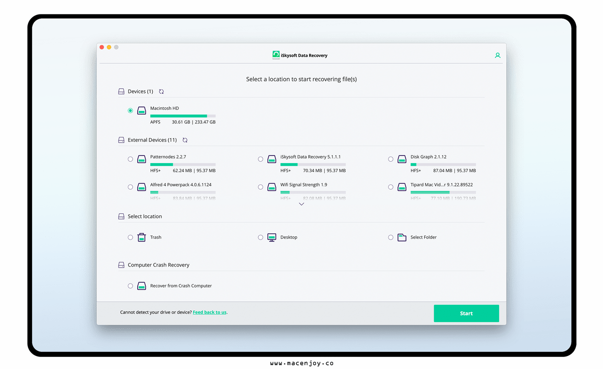Click the 87.04 MB | 95.37 MB text
This screenshot has height=369, width=603.
(454, 171)
